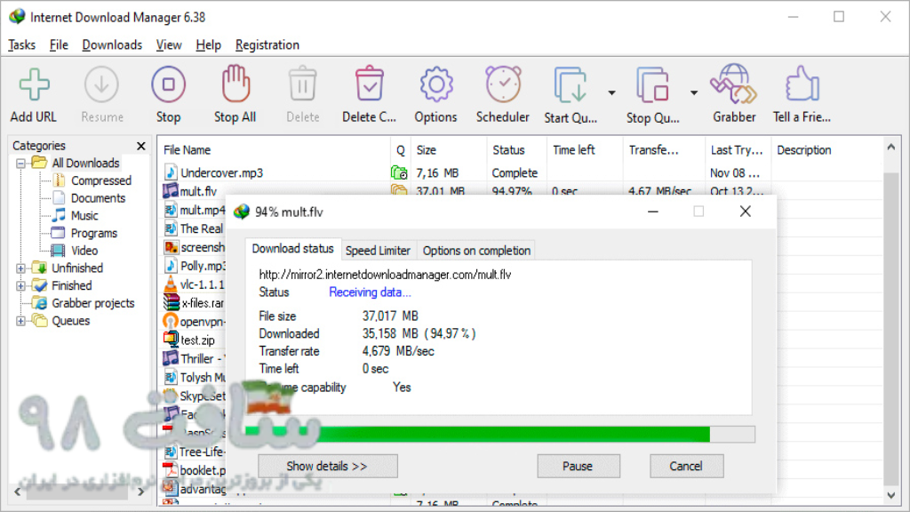Open the Tasks menu

click(x=22, y=44)
